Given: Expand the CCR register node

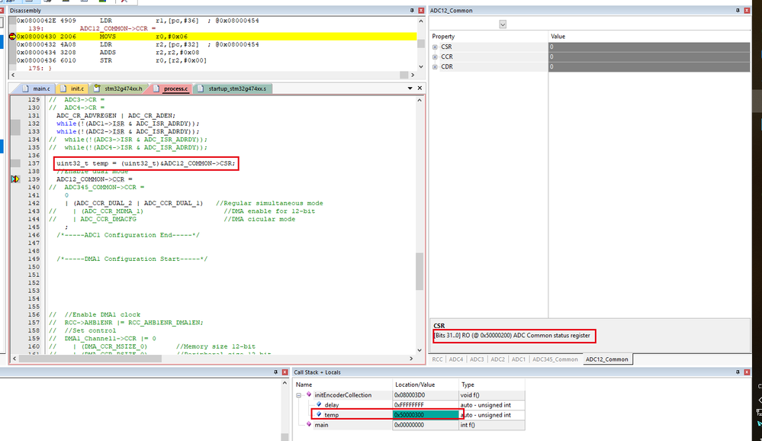Looking at the screenshot, I should (x=435, y=57).
